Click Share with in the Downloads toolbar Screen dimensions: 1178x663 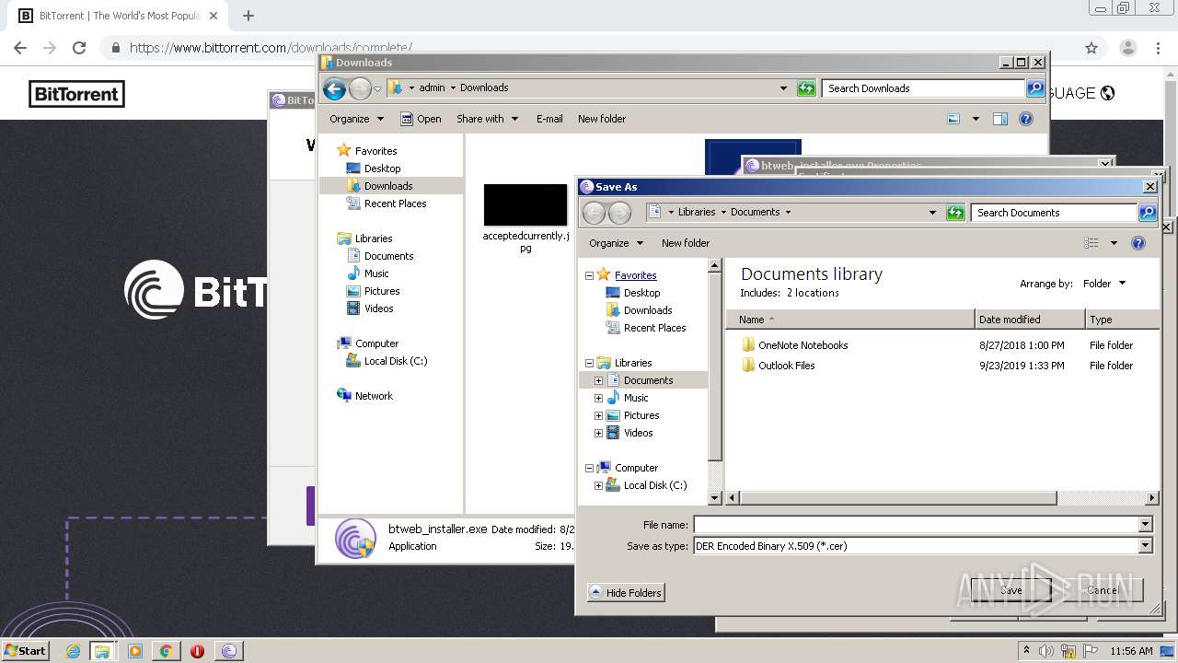click(488, 119)
